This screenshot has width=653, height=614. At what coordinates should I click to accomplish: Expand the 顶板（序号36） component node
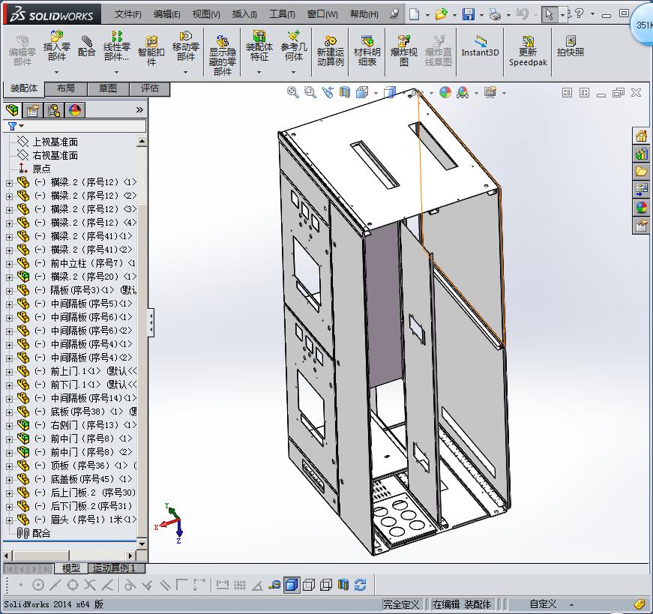(9, 466)
